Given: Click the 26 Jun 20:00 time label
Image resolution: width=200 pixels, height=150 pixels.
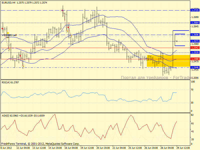Looking at the screenshot, I should pyautogui.click(x=151, y=148).
